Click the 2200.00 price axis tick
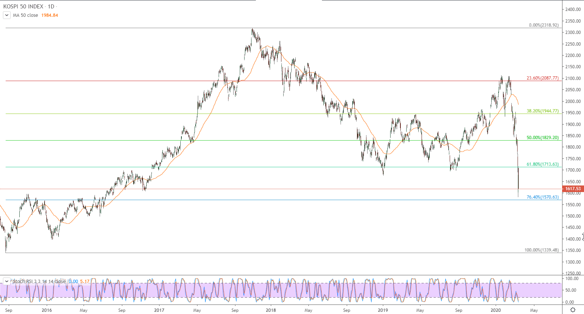 click(x=573, y=55)
